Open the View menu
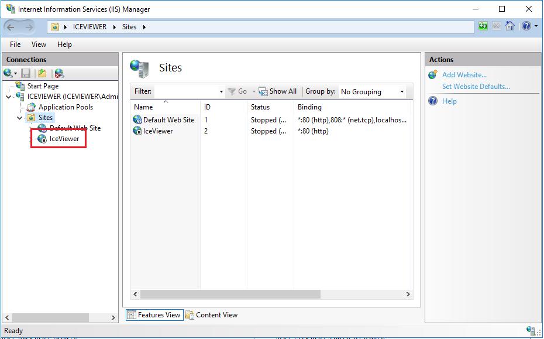The width and height of the screenshot is (544, 339). (39, 44)
